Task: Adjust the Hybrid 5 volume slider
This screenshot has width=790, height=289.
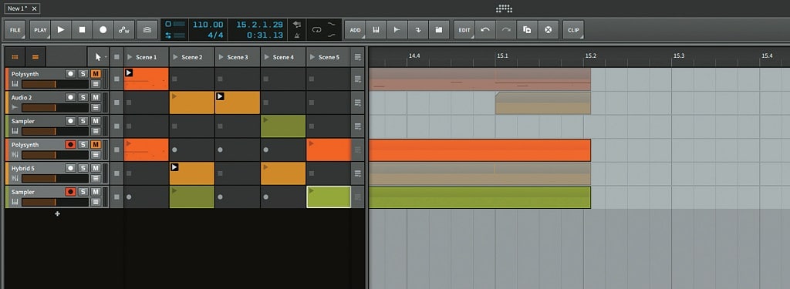Action: [x=55, y=178]
